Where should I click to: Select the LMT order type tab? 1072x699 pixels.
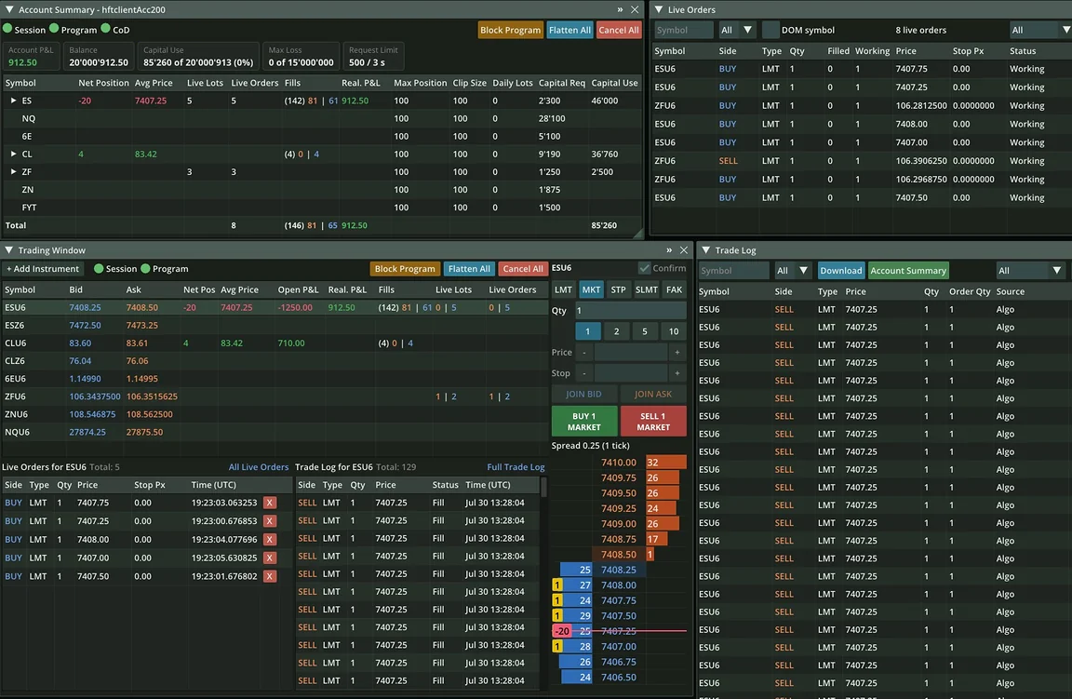[563, 289]
